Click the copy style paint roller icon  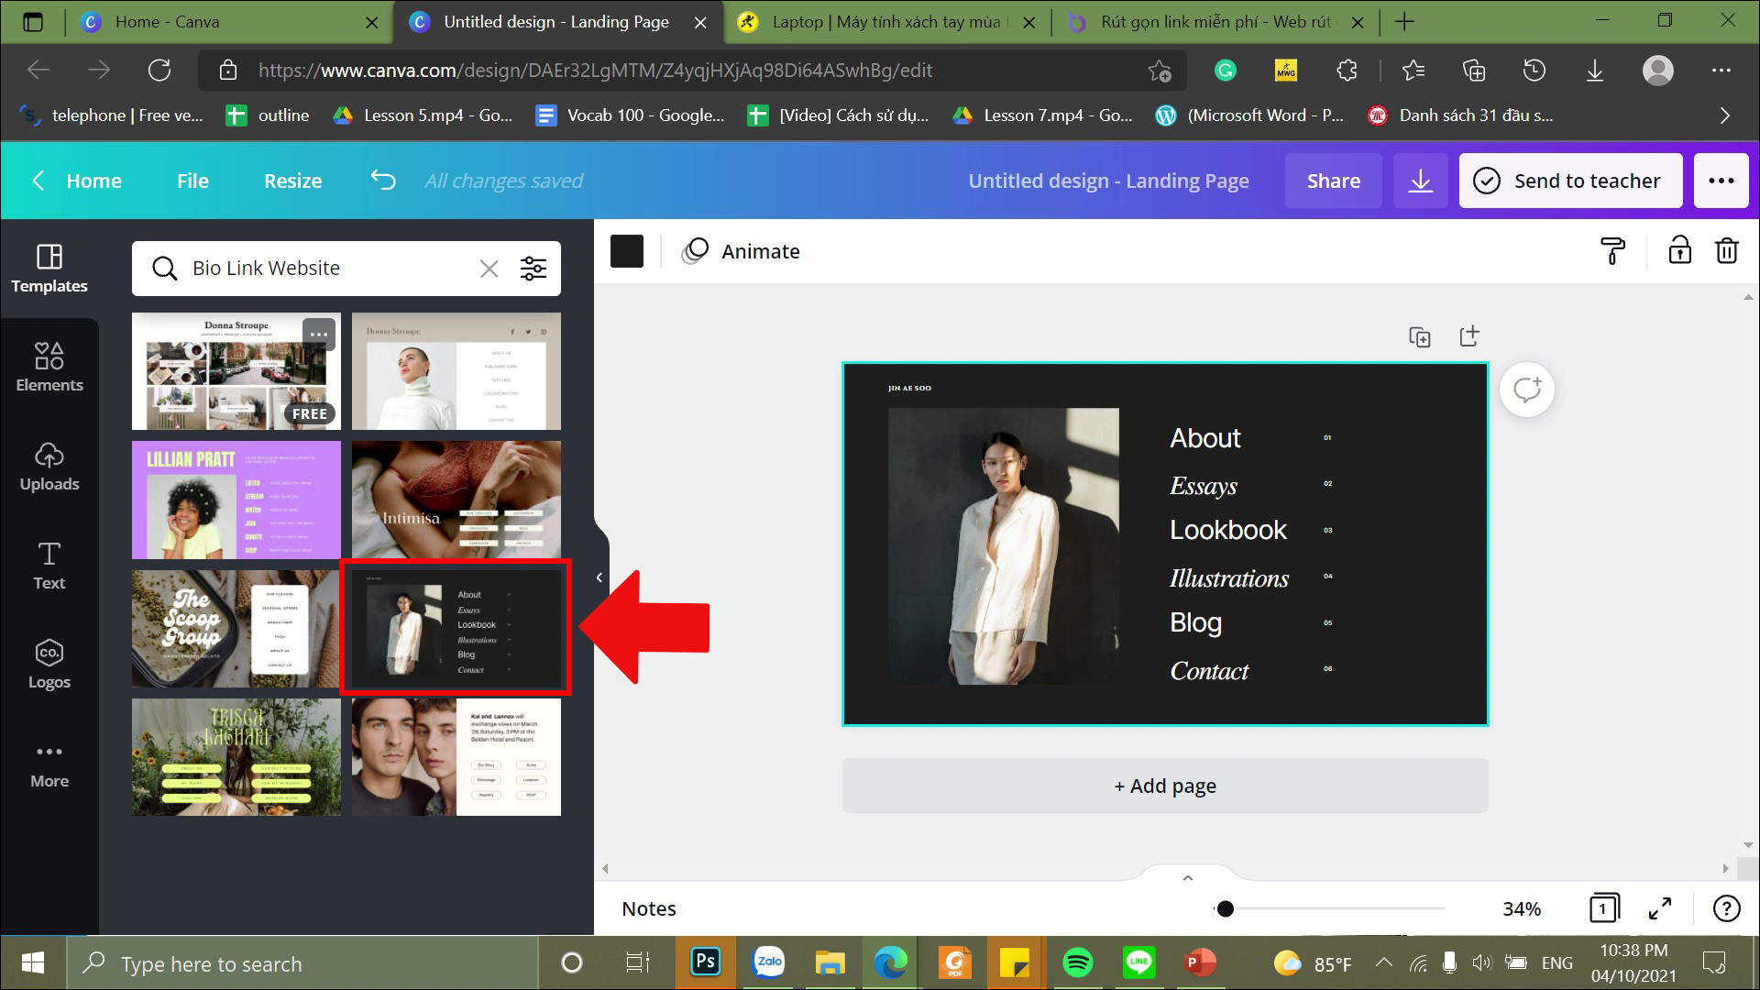pyautogui.click(x=1612, y=251)
